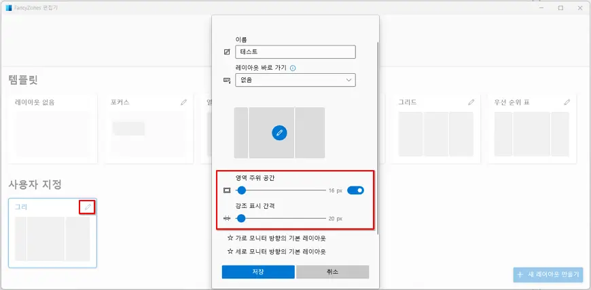Image resolution: width=591 pixels, height=290 pixels.
Task: Click the FancyZones app icon in title bar
Action: click(9, 8)
